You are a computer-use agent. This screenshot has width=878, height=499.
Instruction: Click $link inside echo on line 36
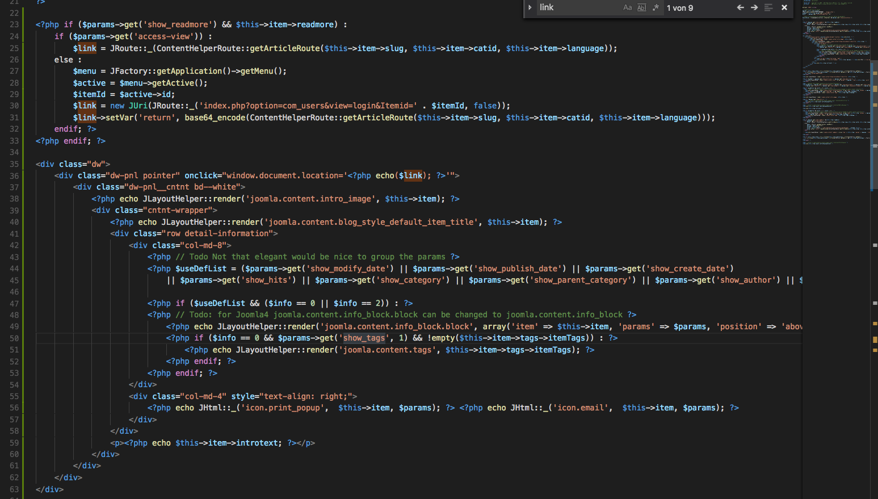[x=411, y=175]
